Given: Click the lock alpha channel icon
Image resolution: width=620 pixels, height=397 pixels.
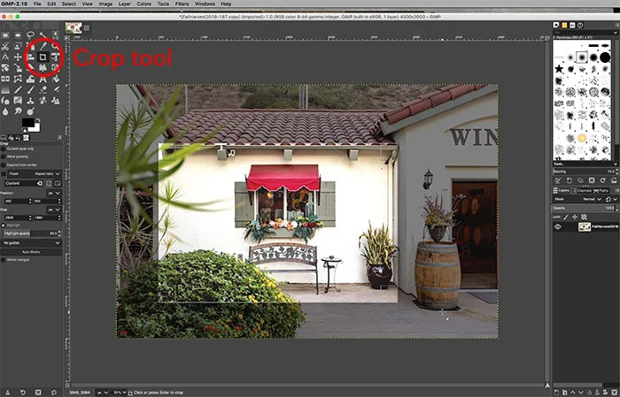Looking at the screenshot, I should pos(585,216).
